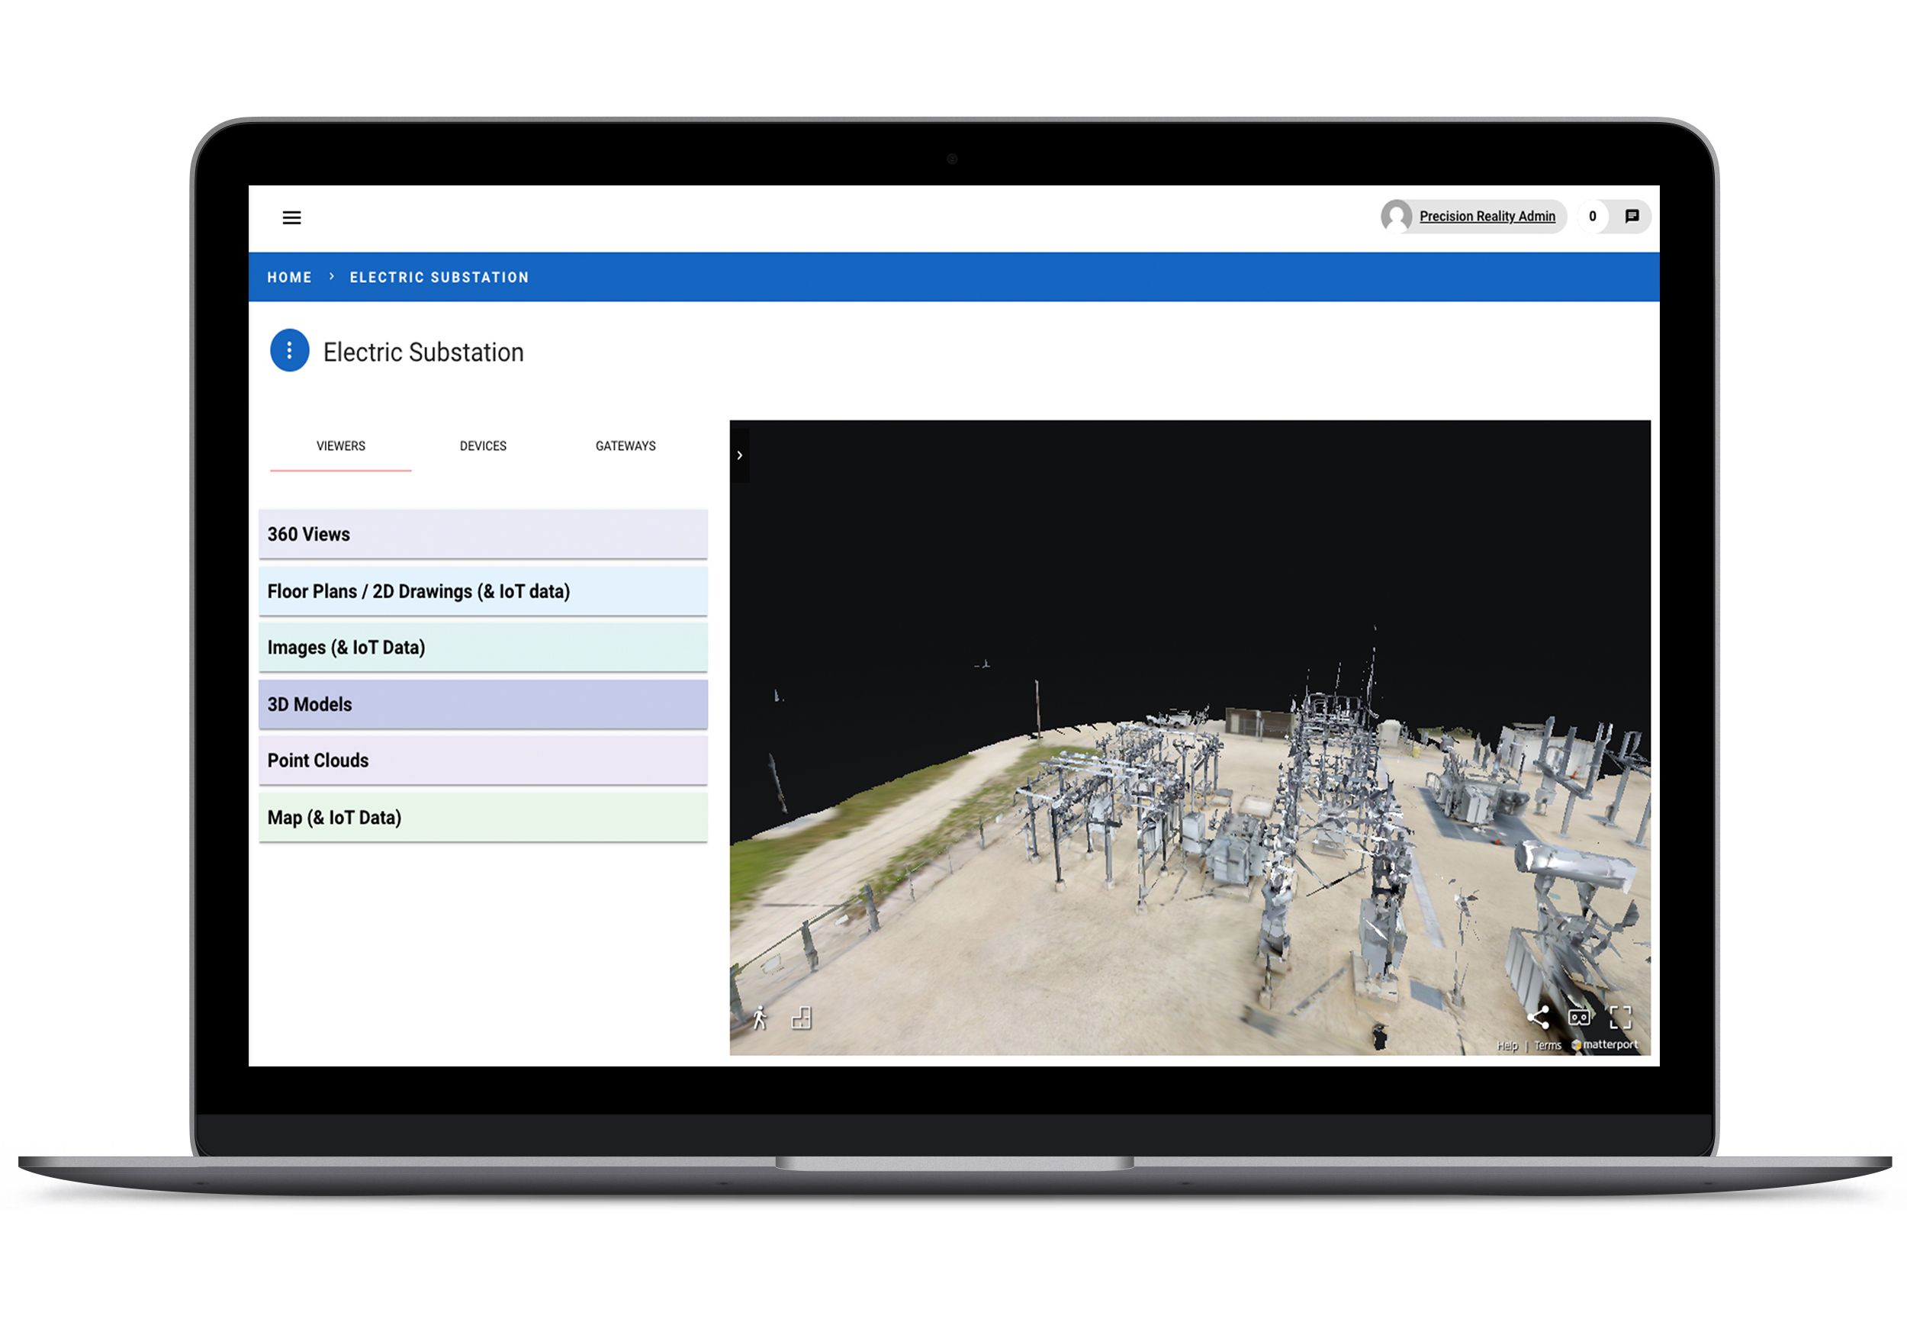Open the blue three-dot options menu
Viewport: 1907px width, 1335px height.
click(x=289, y=351)
